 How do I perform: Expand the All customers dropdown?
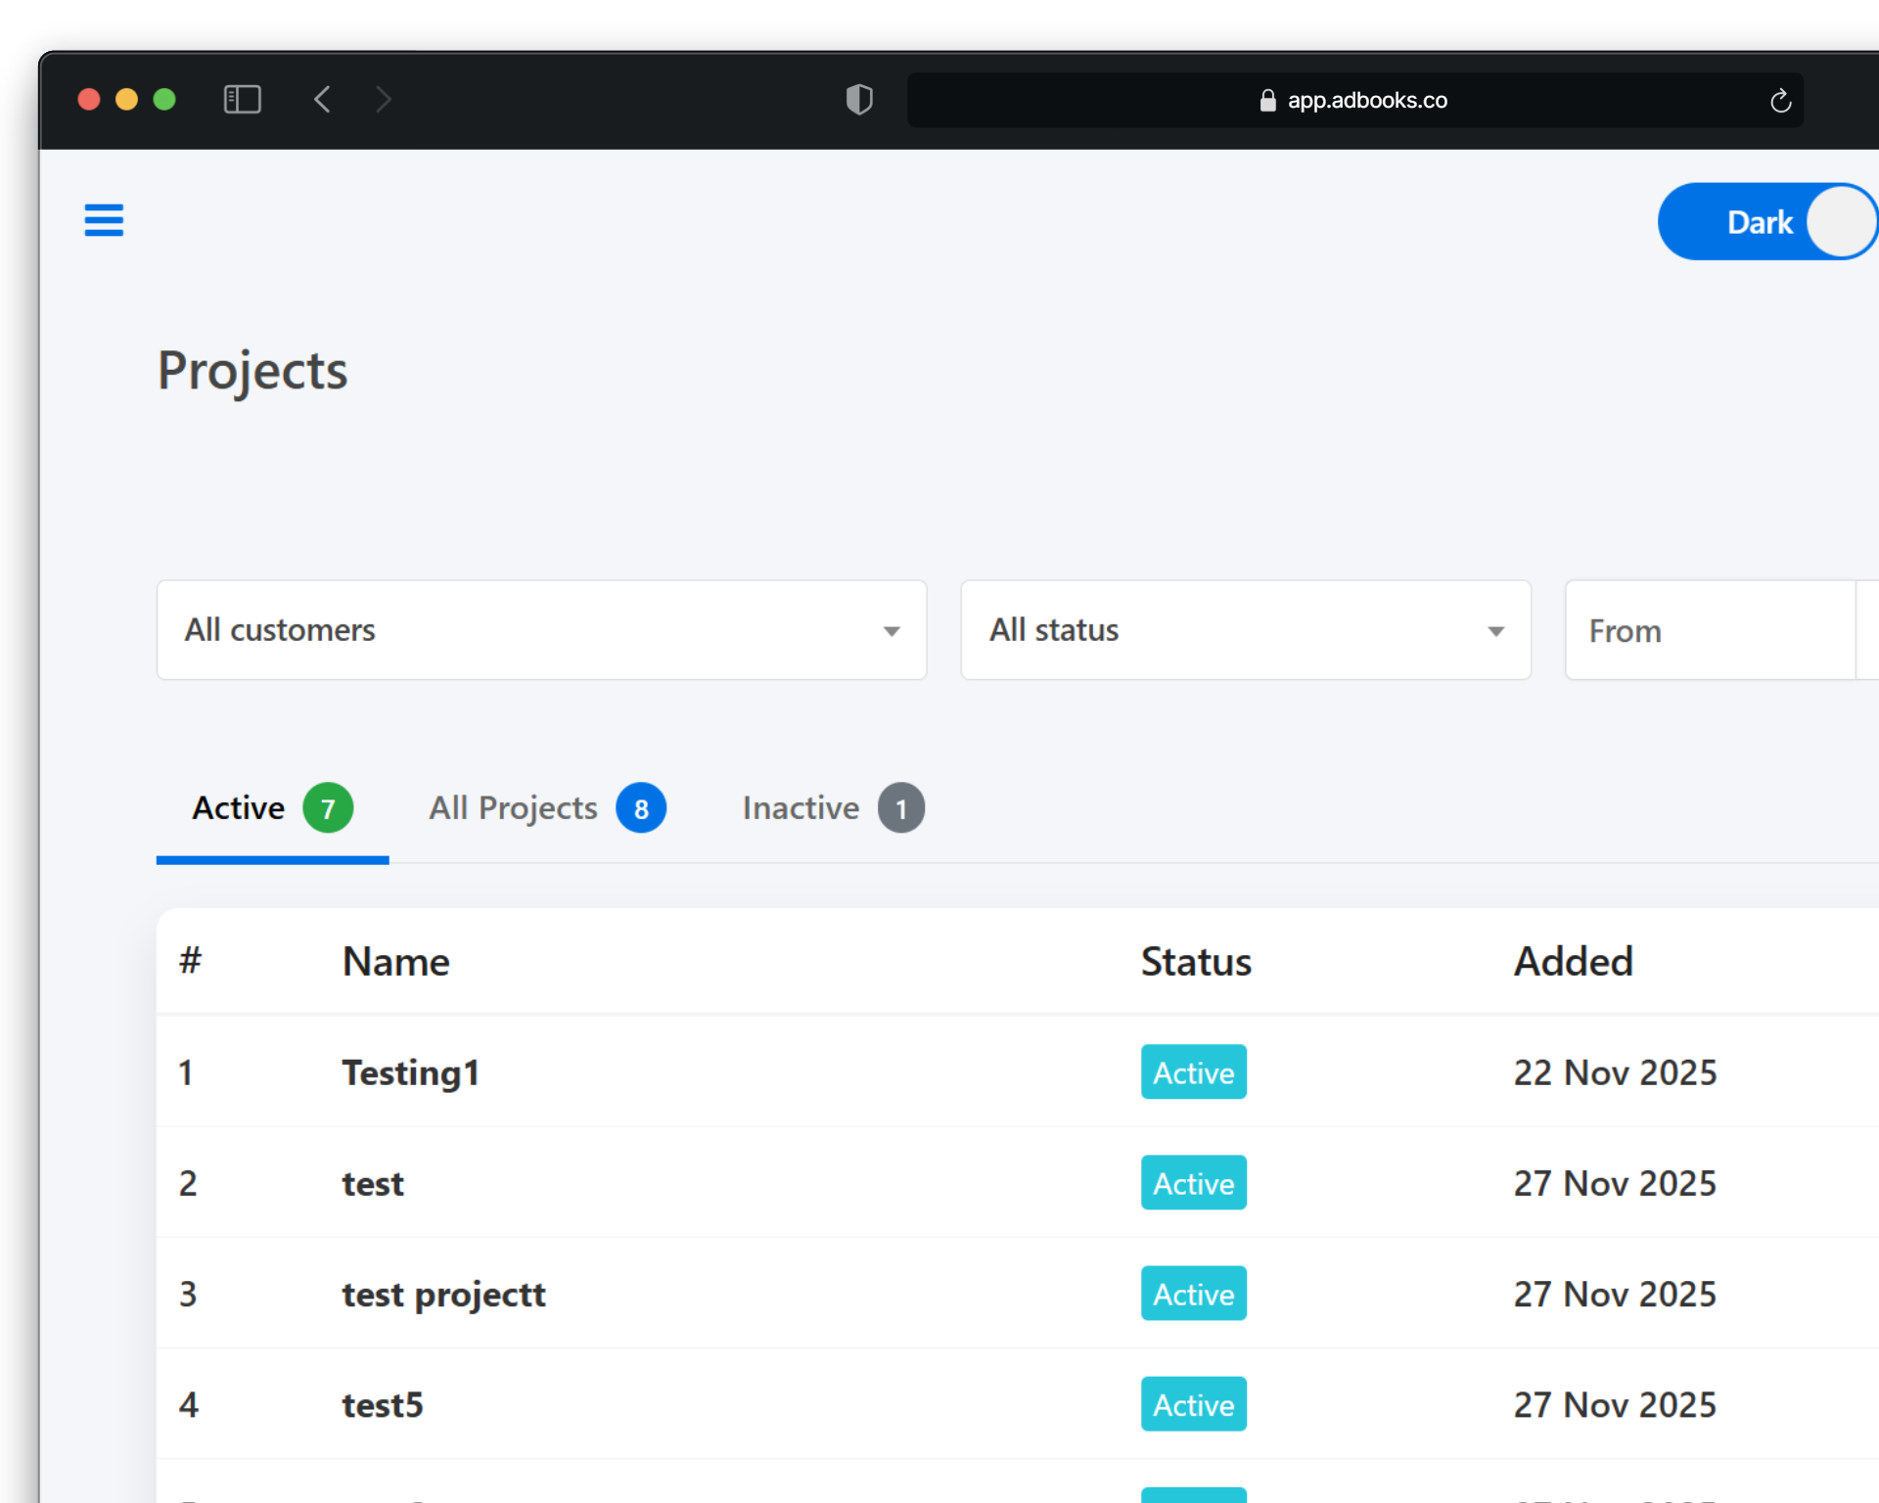click(541, 630)
